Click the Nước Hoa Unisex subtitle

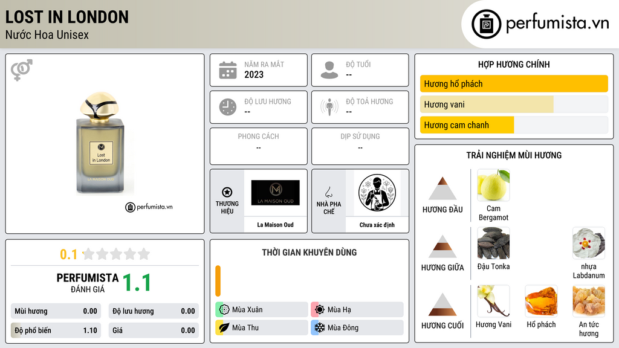tap(47, 34)
